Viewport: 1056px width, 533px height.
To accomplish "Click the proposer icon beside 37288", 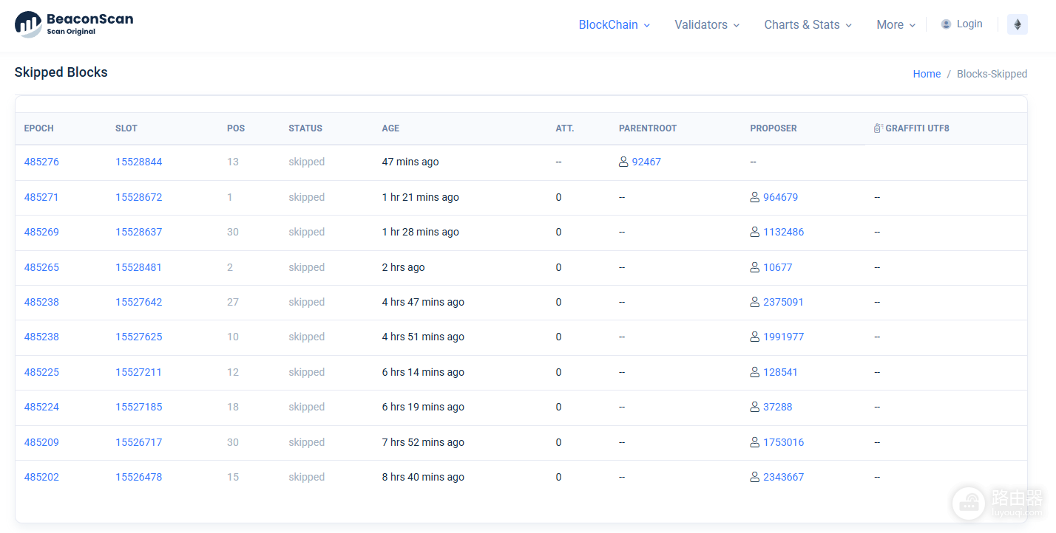I will (755, 407).
